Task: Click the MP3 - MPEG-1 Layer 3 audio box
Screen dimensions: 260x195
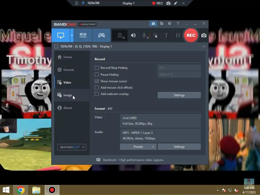Action: pos(160,136)
